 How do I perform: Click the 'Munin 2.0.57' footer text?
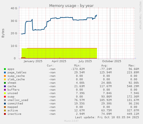(71, 121)
